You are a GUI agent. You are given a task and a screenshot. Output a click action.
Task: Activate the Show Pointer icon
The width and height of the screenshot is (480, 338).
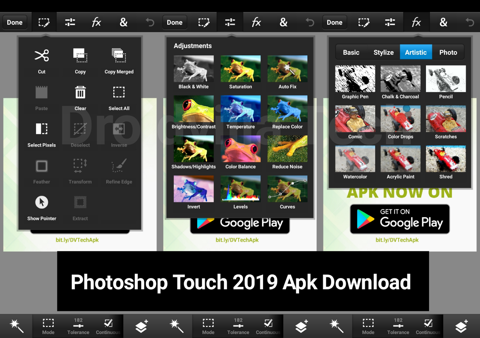coord(42,202)
